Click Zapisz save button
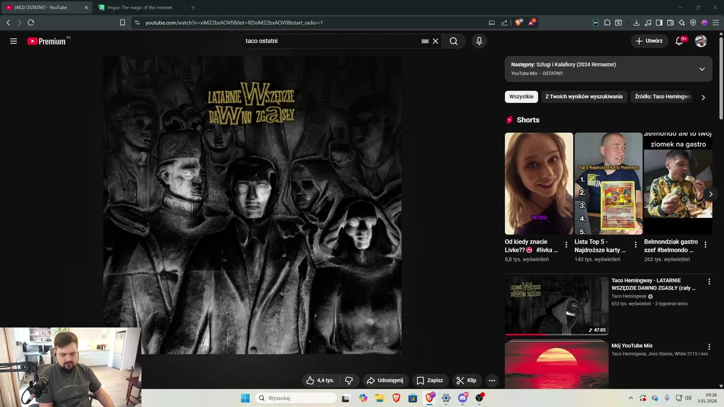 (429, 380)
